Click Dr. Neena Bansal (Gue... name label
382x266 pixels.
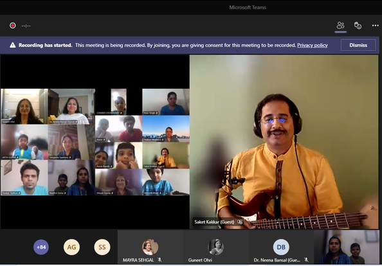277,260
